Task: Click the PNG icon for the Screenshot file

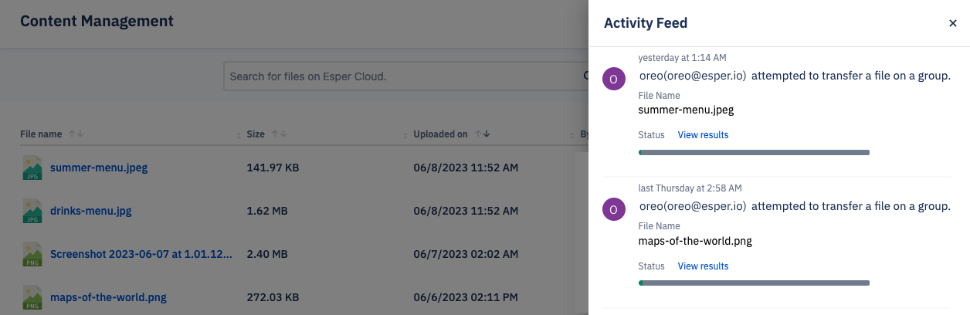Action: click(x=32, y=254)
